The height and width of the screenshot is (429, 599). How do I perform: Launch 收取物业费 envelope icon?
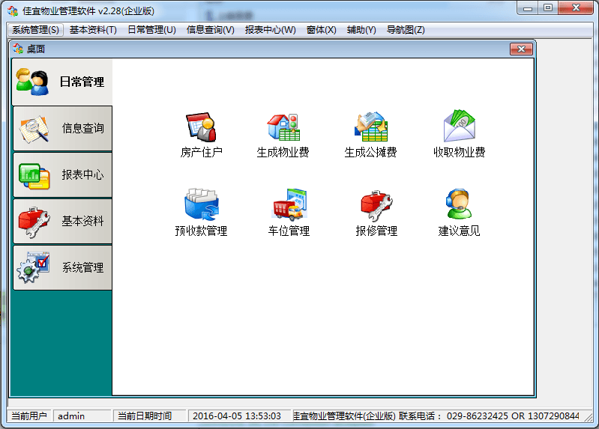(459, 127)
